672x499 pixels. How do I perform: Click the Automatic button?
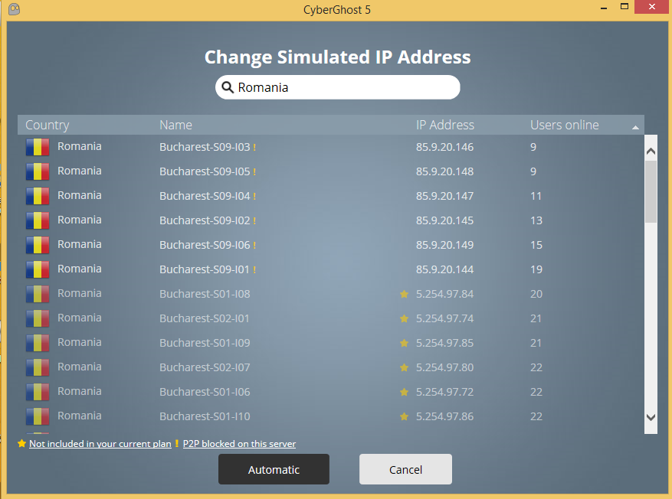pyautogui.click(x=274, y=469)
